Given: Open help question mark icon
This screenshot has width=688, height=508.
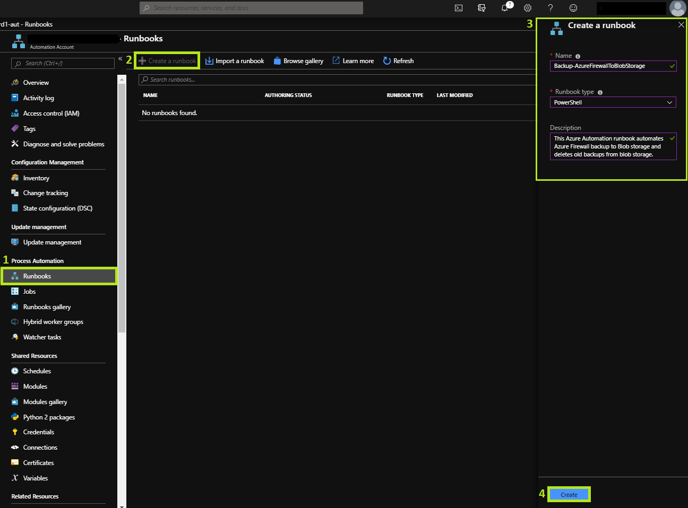Looking at the screenshot, I should 551,8.
